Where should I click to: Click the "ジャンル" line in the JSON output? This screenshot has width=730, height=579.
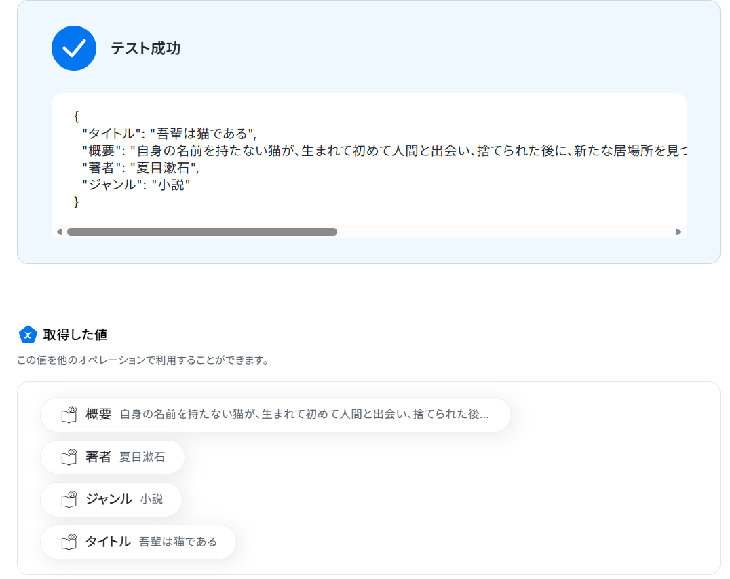(136, 185)
